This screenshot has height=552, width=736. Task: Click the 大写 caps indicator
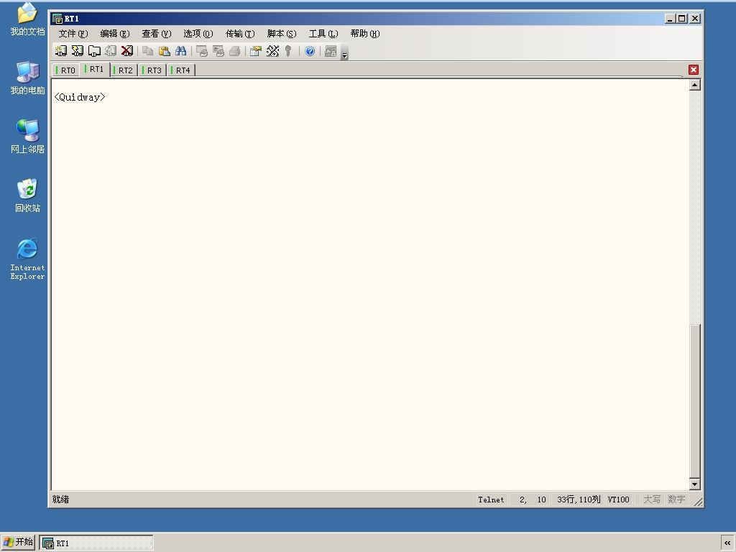pyautogui.click(x=651, y=500)
